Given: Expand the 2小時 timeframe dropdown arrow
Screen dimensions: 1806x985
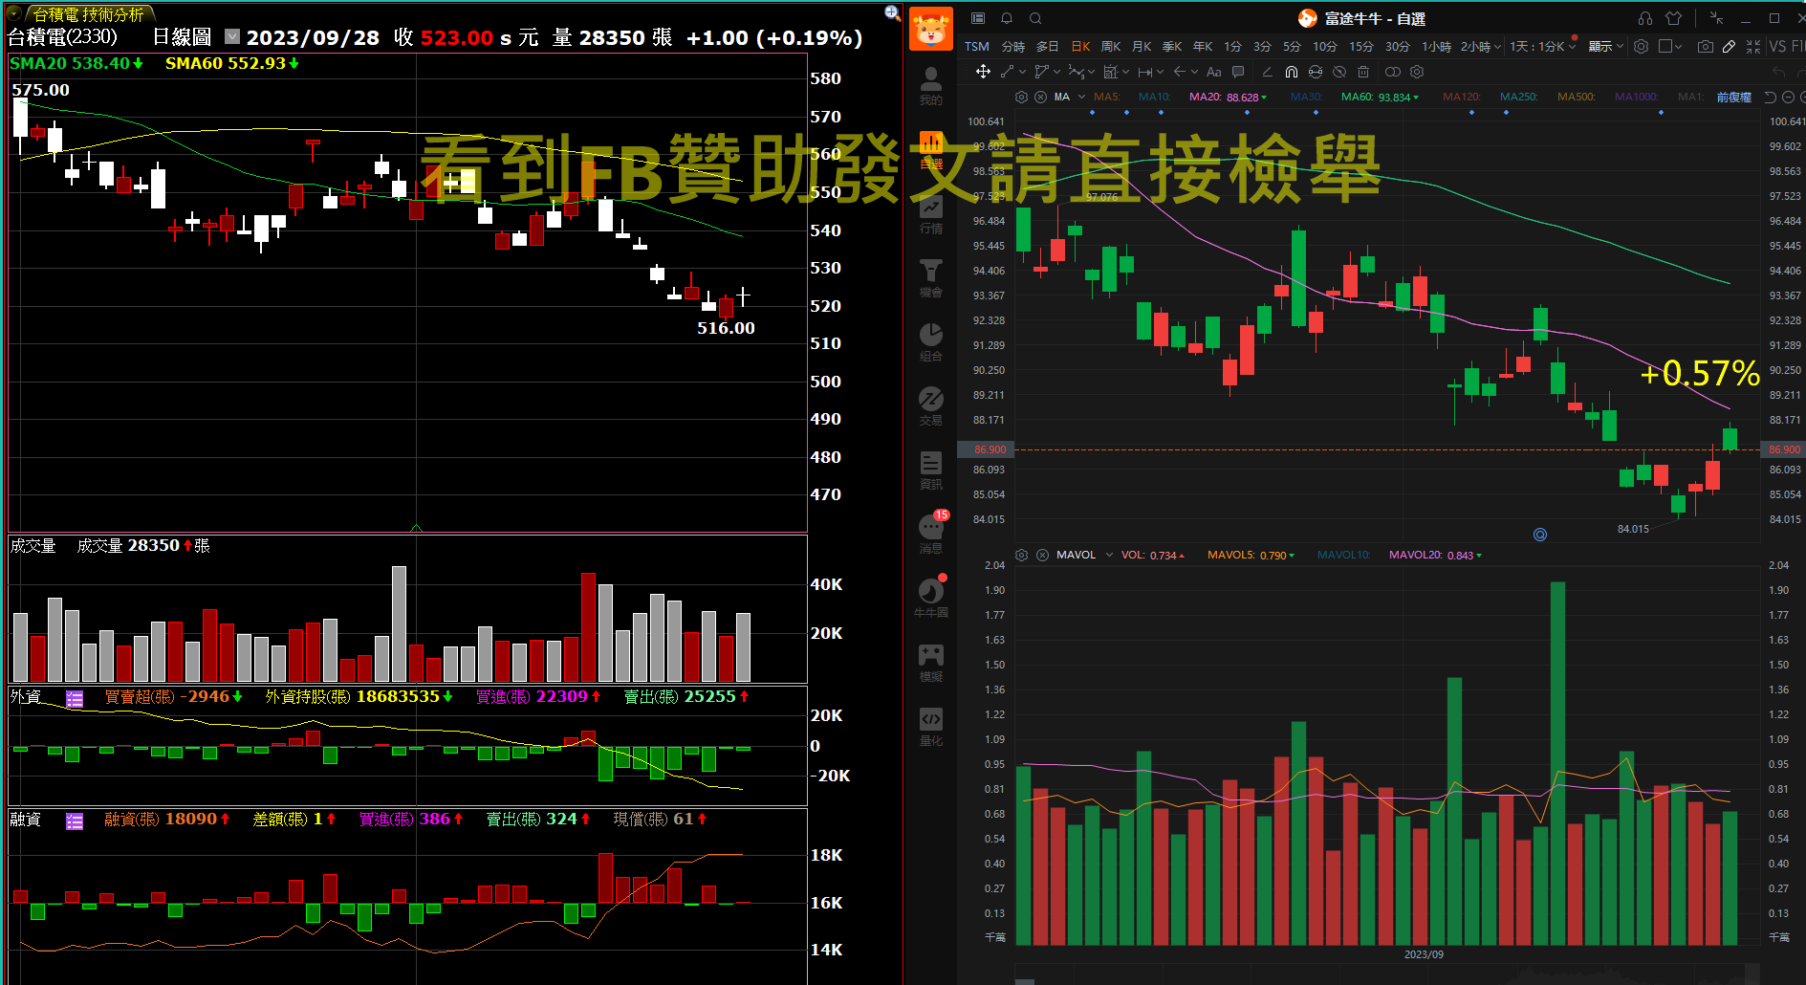Looking at the screenshot, I should [x=1497, y=47].
